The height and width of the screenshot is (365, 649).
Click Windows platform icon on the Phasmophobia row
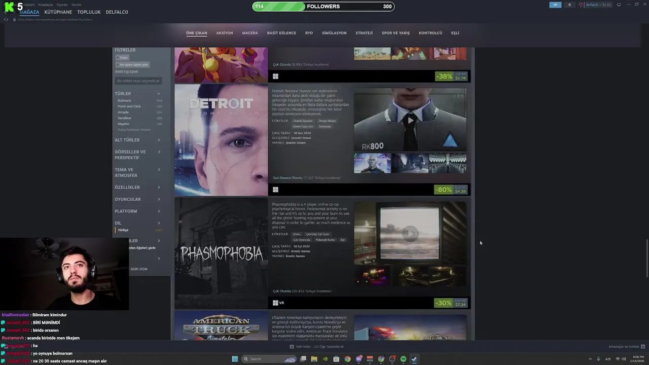275,303
